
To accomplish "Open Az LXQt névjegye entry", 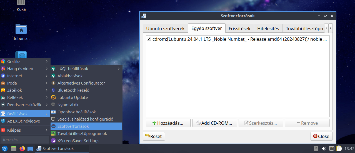I will pyautogui.click(x=25, y=121).
